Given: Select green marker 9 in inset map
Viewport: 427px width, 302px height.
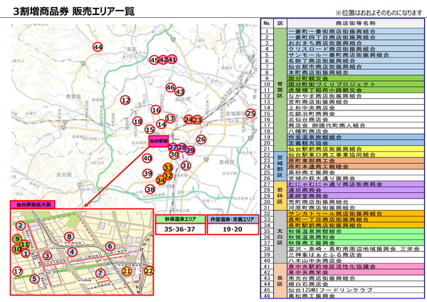Looking at the screenshot, I should [x=17, y=239].
